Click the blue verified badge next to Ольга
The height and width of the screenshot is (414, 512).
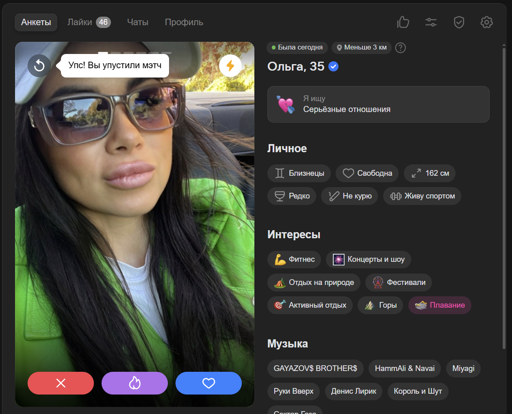[334, 66]
